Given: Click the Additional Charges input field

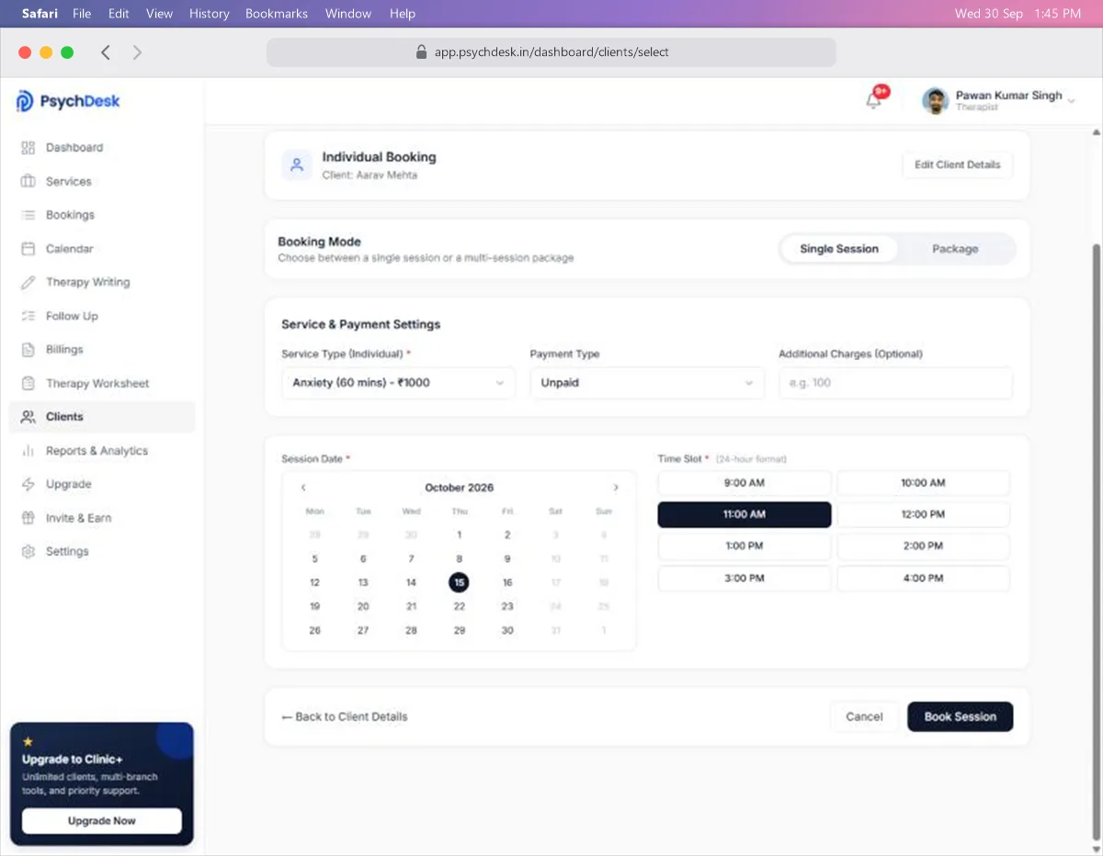Looking at the screenshot, I should click(895, 383).
